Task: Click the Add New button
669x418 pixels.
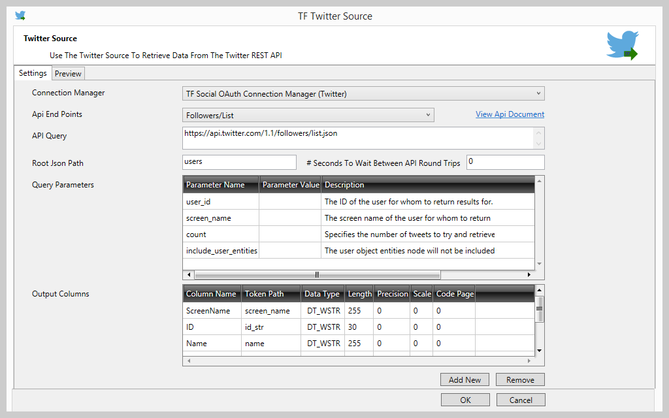Action: pos(465,379)
